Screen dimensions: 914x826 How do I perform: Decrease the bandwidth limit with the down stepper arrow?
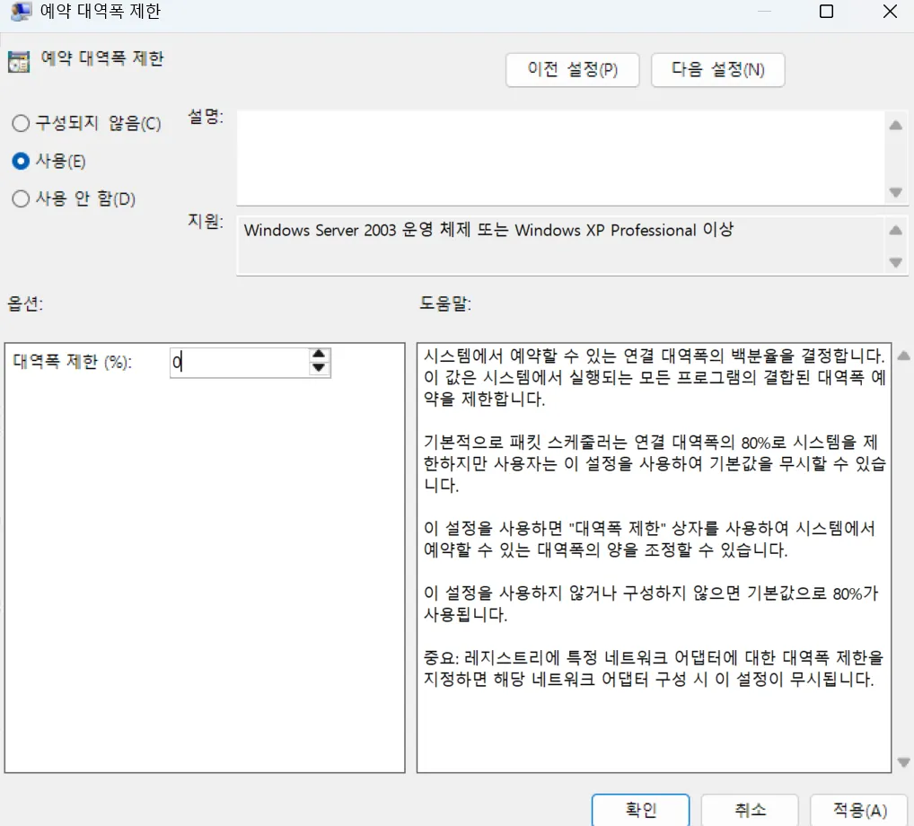pos(319,368)
